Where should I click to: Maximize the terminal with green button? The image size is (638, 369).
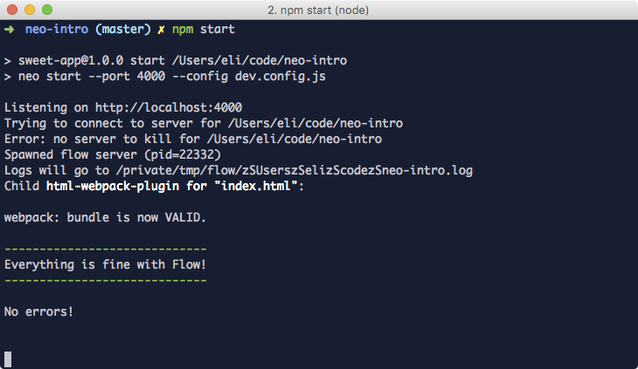pos(47,10)
